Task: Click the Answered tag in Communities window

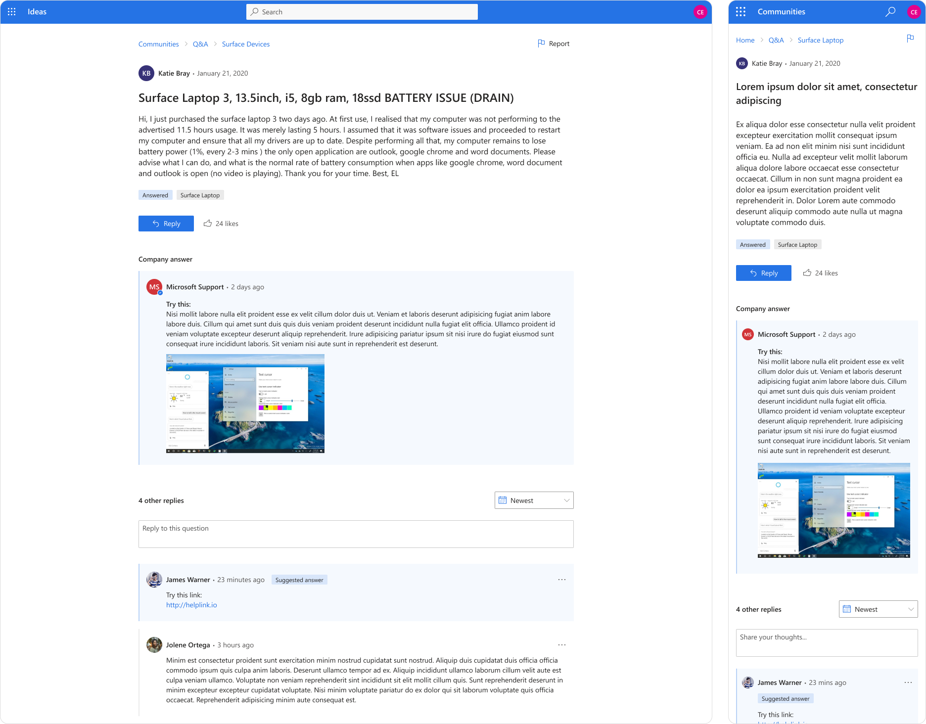Action: click(753, 244)
